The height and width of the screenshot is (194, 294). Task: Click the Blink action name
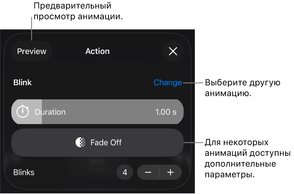(22, 83)
